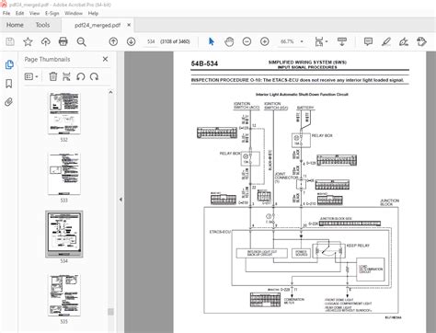Zoom out using the minus icon
The image size is (436, 333).
pos(247,41)
